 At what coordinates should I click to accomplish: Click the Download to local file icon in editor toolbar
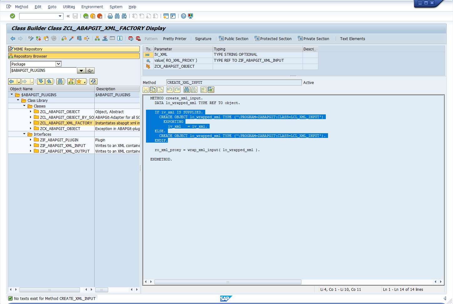(211, 90)
